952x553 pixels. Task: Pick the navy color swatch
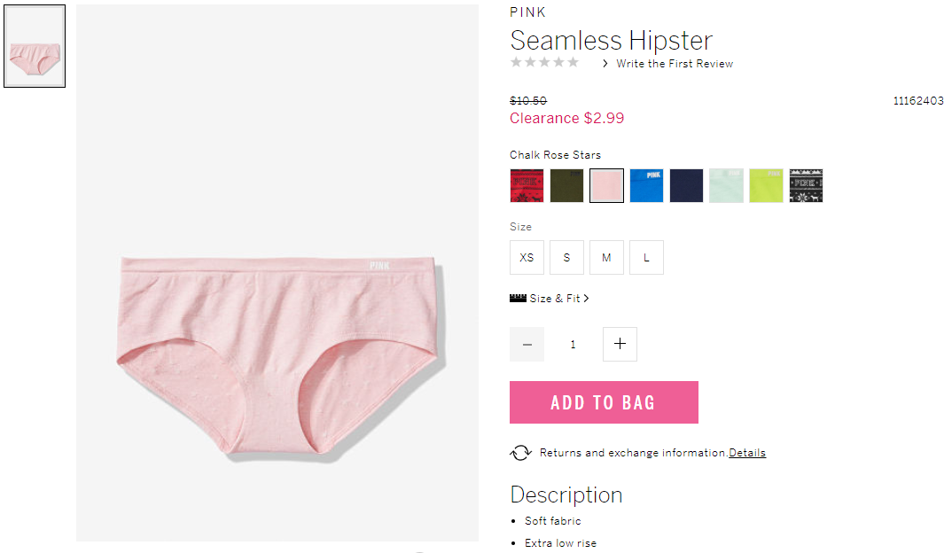click(x=686, y=186)
